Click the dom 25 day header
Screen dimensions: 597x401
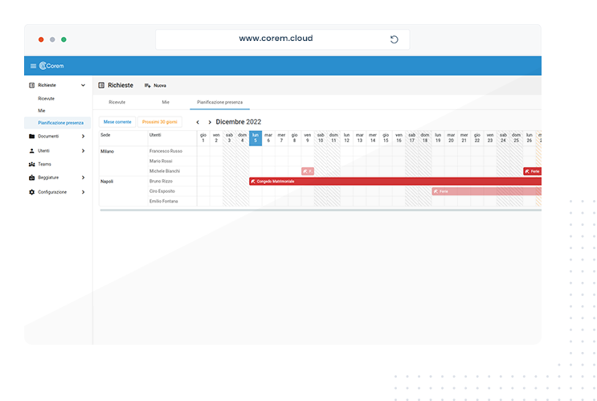click(x=517, y=138)
